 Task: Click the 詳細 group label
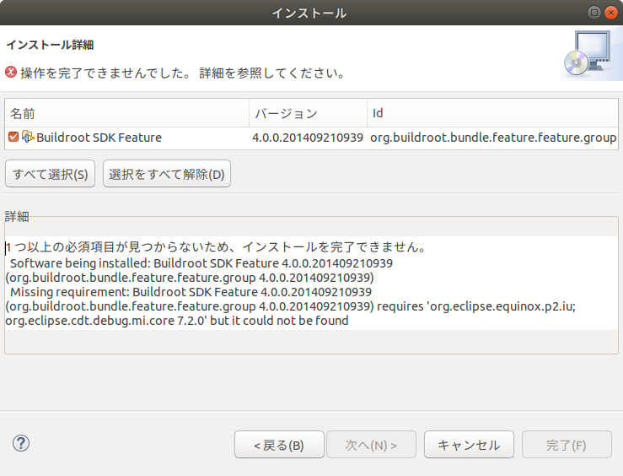[x=17, y=217]
